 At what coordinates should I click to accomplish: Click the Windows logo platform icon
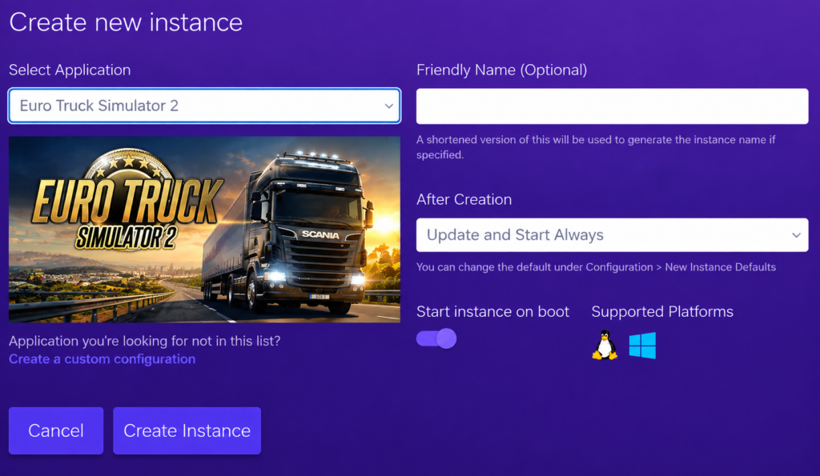click(x=642, y=346)
